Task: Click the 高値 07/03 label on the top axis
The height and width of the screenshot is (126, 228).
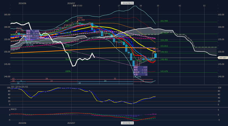Action: tap(78, 6)
